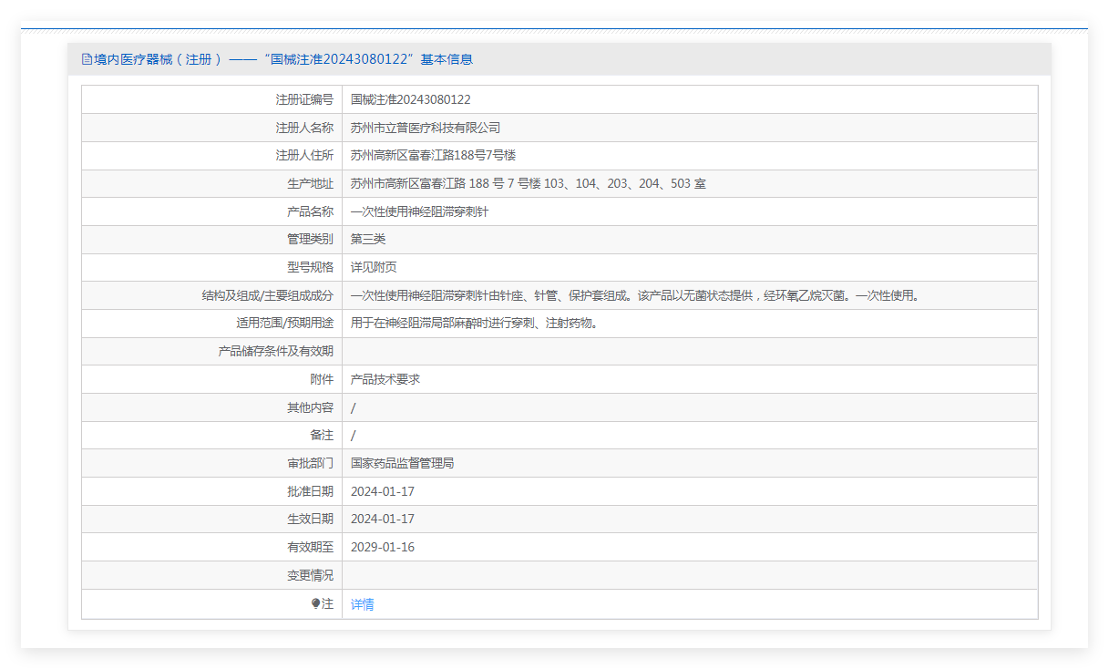Screen dimensions: 1109x669
Task: Select address 苏州高新区富春江路188号7号楼
Action: [434, 156]
